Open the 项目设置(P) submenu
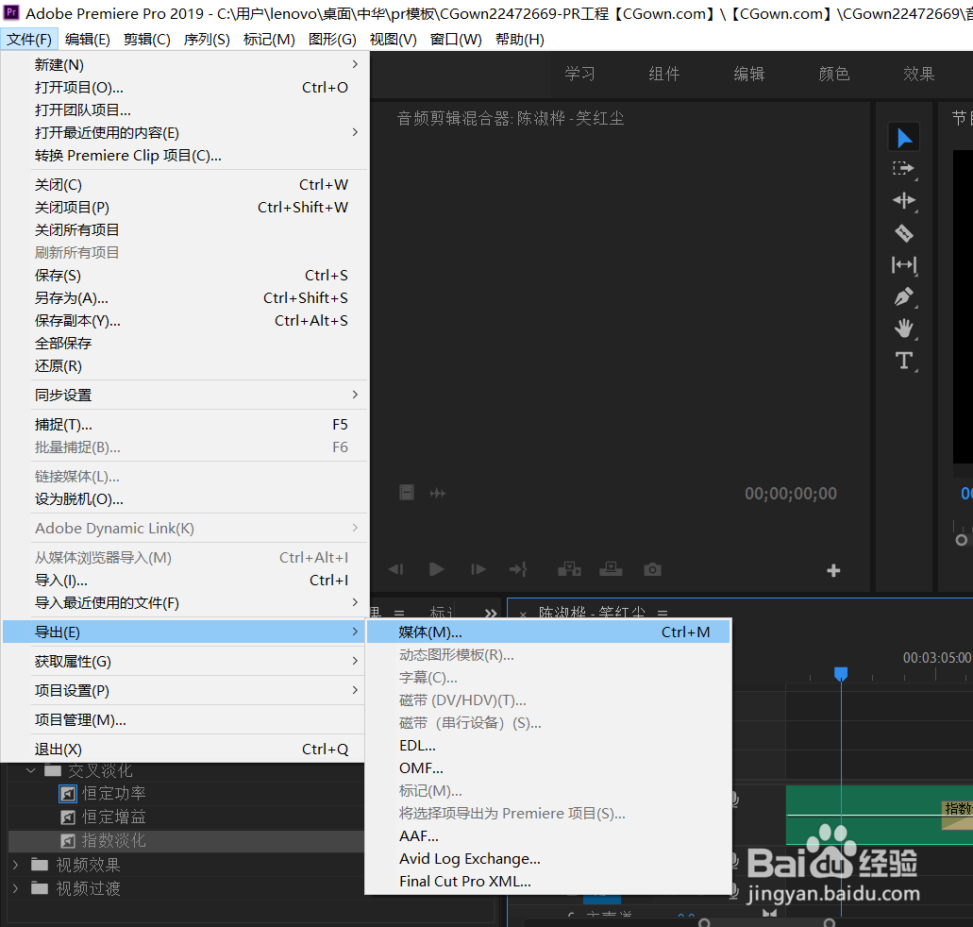The height and width of the screenshot is (927, 973). [185, 690]
